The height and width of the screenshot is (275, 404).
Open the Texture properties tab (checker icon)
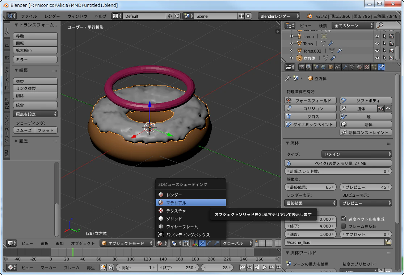(367, 67)
